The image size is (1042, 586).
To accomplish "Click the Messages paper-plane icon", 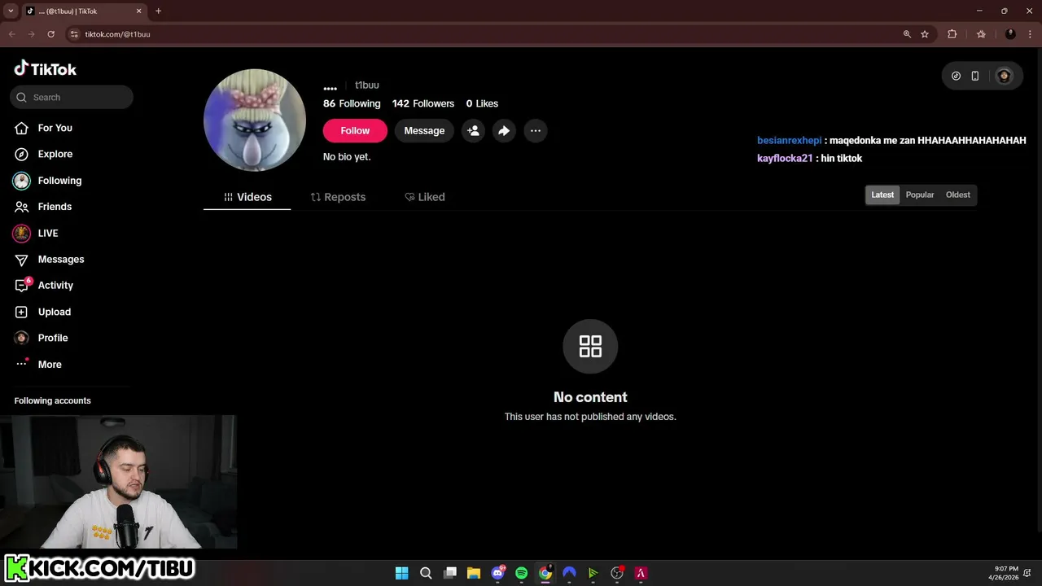I will click(22, 260).
